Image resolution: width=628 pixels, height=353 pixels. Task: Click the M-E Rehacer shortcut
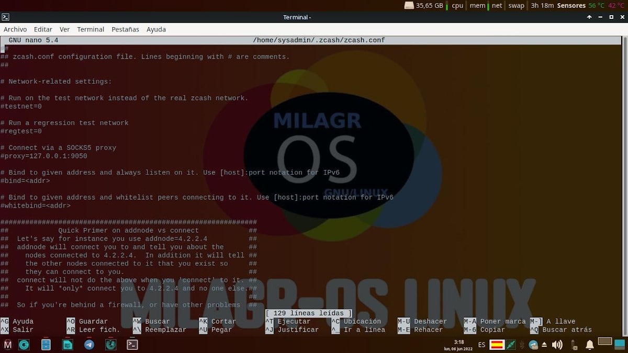pos(420,330)
